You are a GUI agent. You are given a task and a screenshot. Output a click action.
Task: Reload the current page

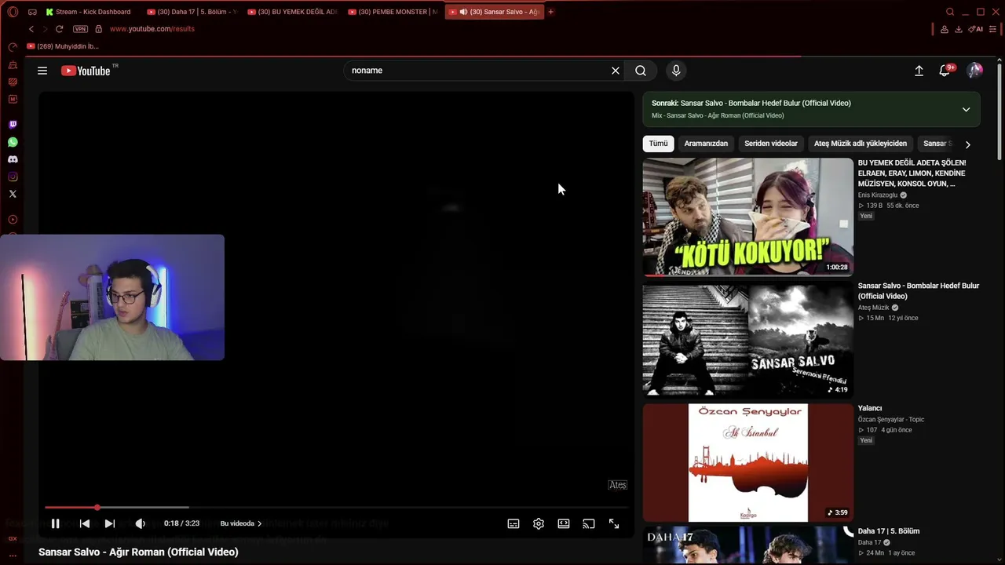coord(59,29)
